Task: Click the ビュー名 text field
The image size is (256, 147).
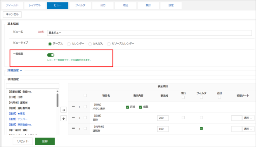Action: (149, 33)
